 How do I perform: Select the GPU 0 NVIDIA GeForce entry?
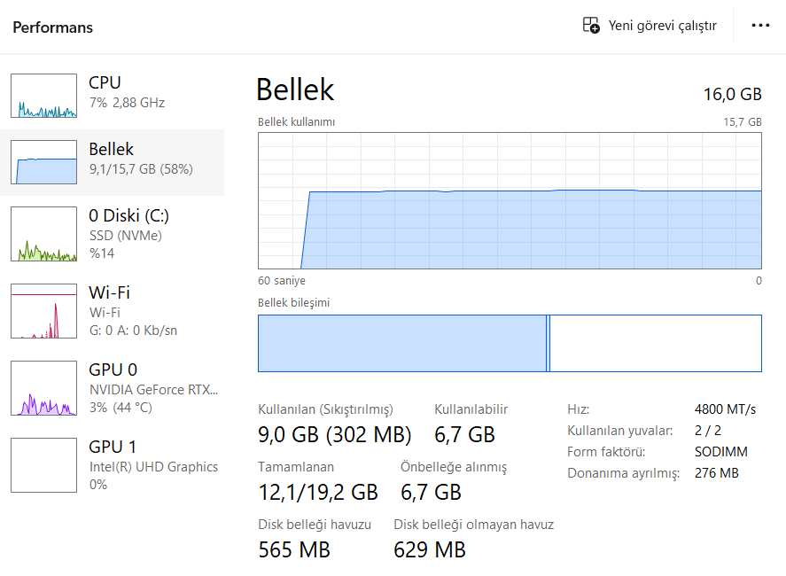[113, 388]
